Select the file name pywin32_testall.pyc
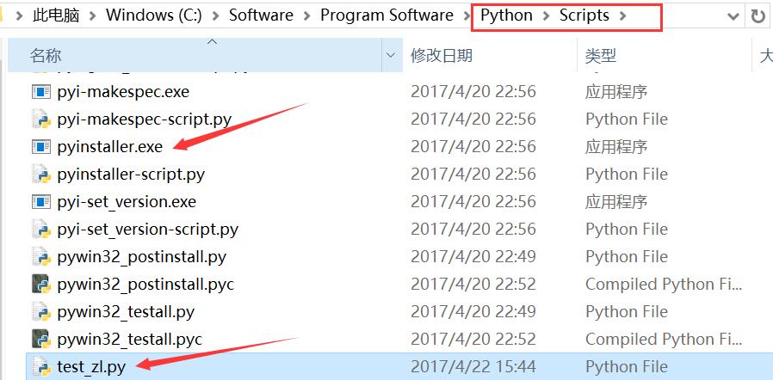This screenshot has width=773, height=380. (130, 339)
